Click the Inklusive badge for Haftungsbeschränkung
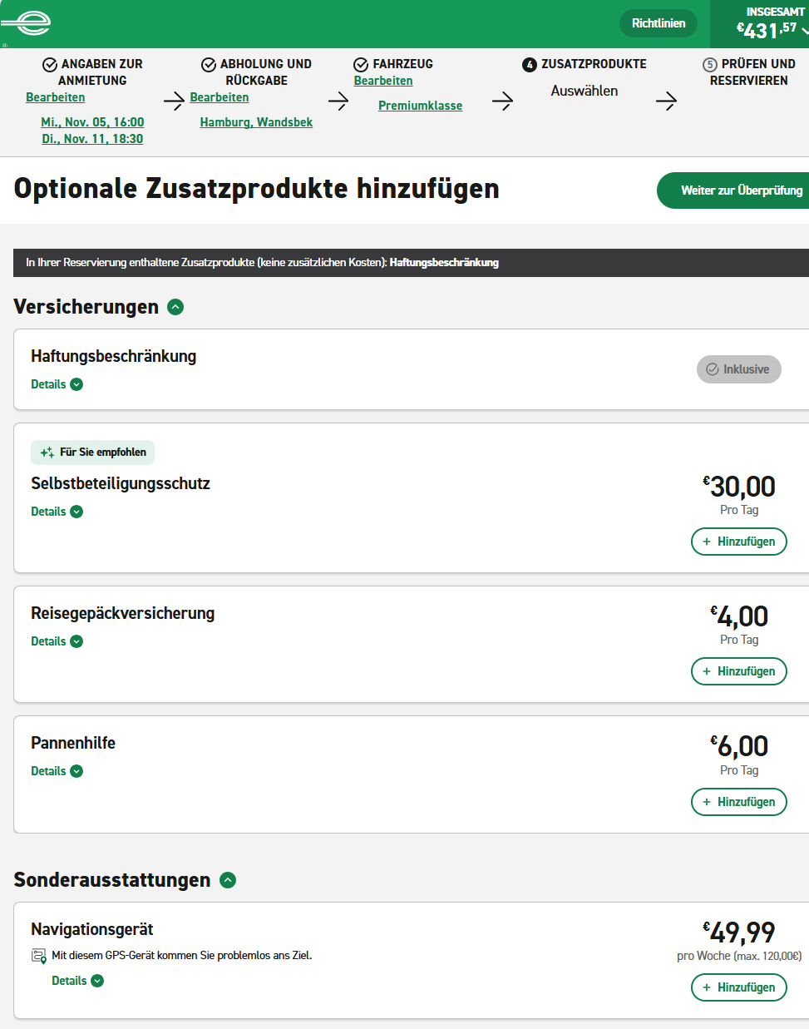Image resolution: width=809 pixels, height=1029 pixels. click(x=738, y=369)
